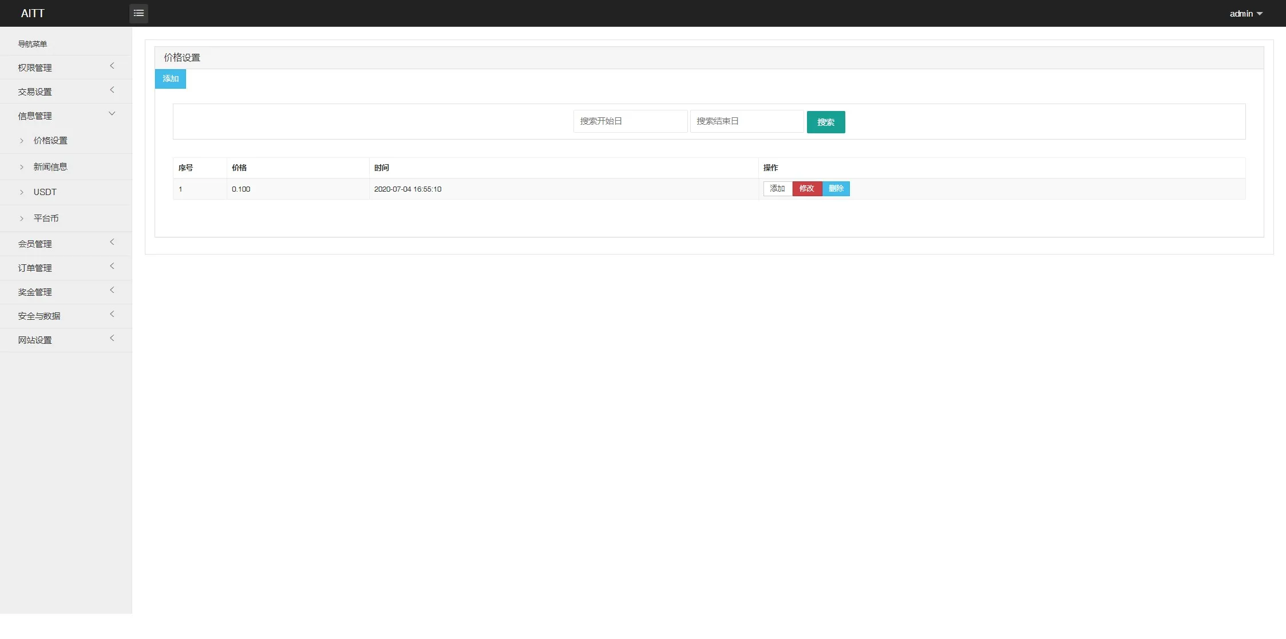Click the red 修改 button in row 1
The height and width of the screenshot is (639, 1286).
click(807, 189)
